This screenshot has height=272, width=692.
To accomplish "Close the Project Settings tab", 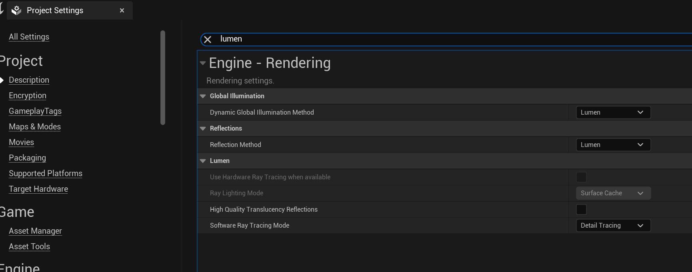I will point(122,10).
